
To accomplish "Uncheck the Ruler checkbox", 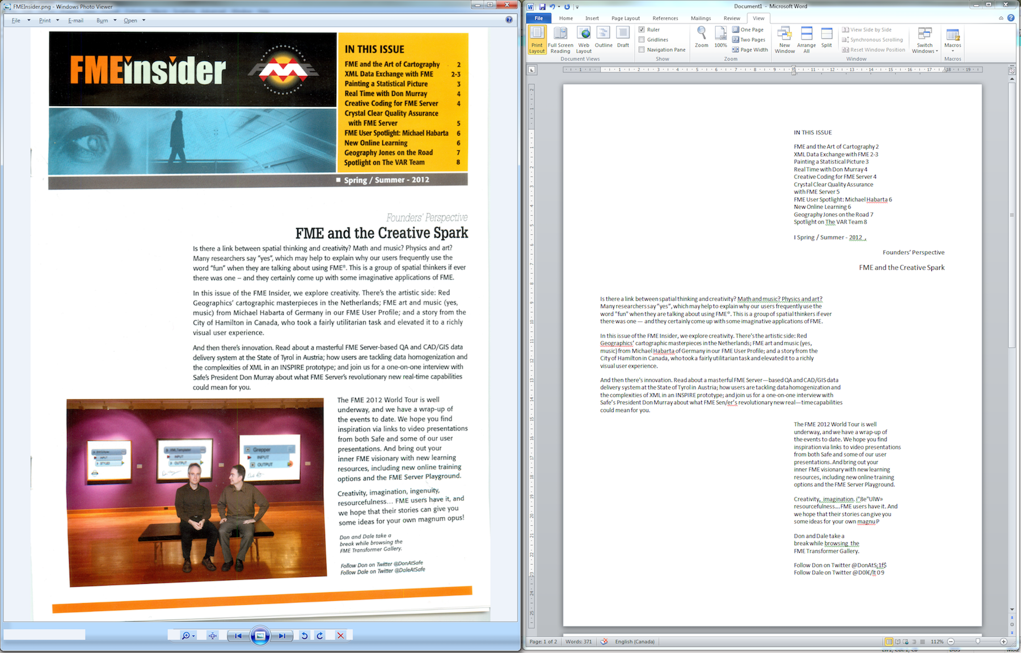I will click(642, 30).
